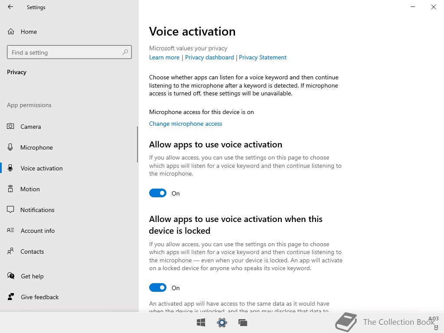
Task: Click the sidebar scrollbar
Action: tap(137, 144)
